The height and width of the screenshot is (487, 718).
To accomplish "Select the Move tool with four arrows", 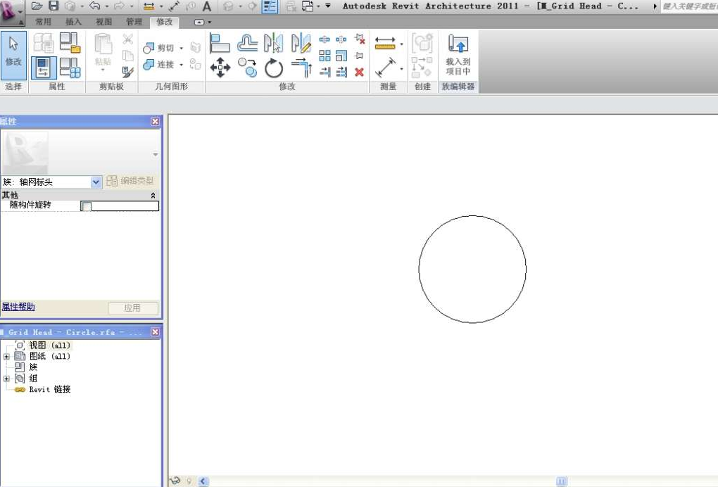I will click(220, 68).
